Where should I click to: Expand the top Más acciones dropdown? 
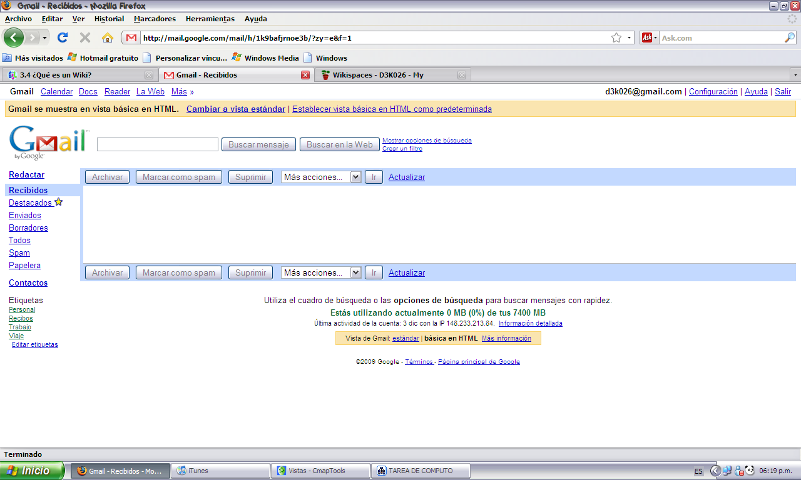(x=355, y=177)
